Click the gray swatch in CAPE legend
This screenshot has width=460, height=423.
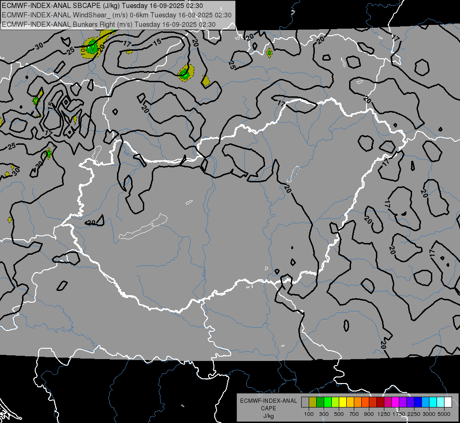(x=305, y=402)
